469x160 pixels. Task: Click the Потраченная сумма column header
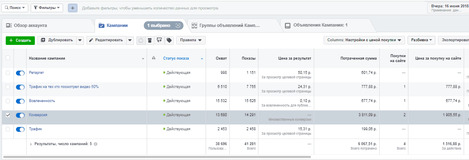(x=359, y=58)
